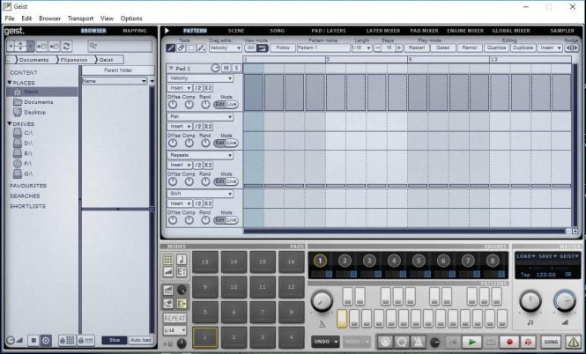Select engine 3
Image resolution: width=586 pixels, height=354 pixels.
point(369,261)
